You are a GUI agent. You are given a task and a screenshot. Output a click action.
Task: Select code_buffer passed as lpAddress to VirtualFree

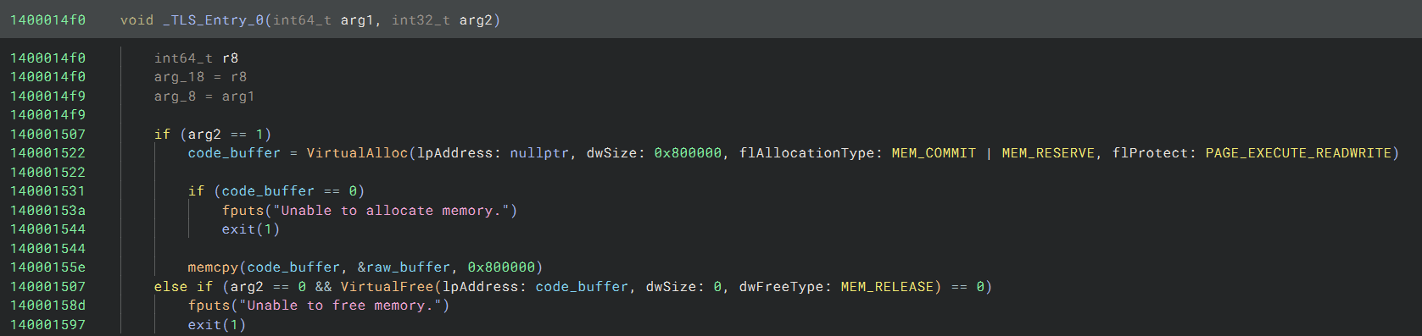coord(582,287)
